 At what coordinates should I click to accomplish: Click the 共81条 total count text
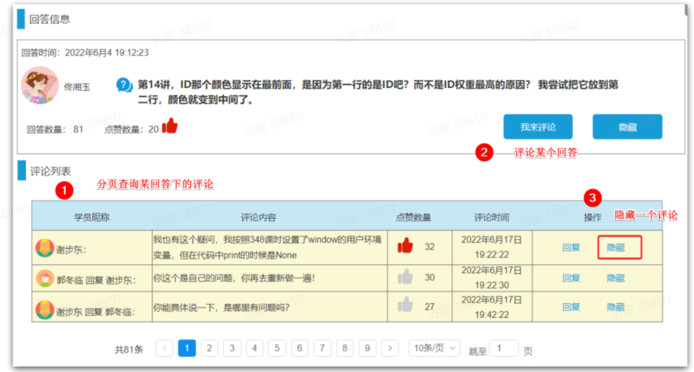[129, 350]
